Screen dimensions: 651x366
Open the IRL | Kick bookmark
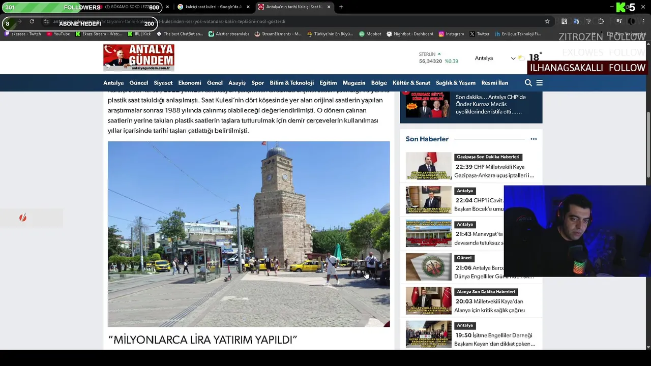(x=139, y=34)
